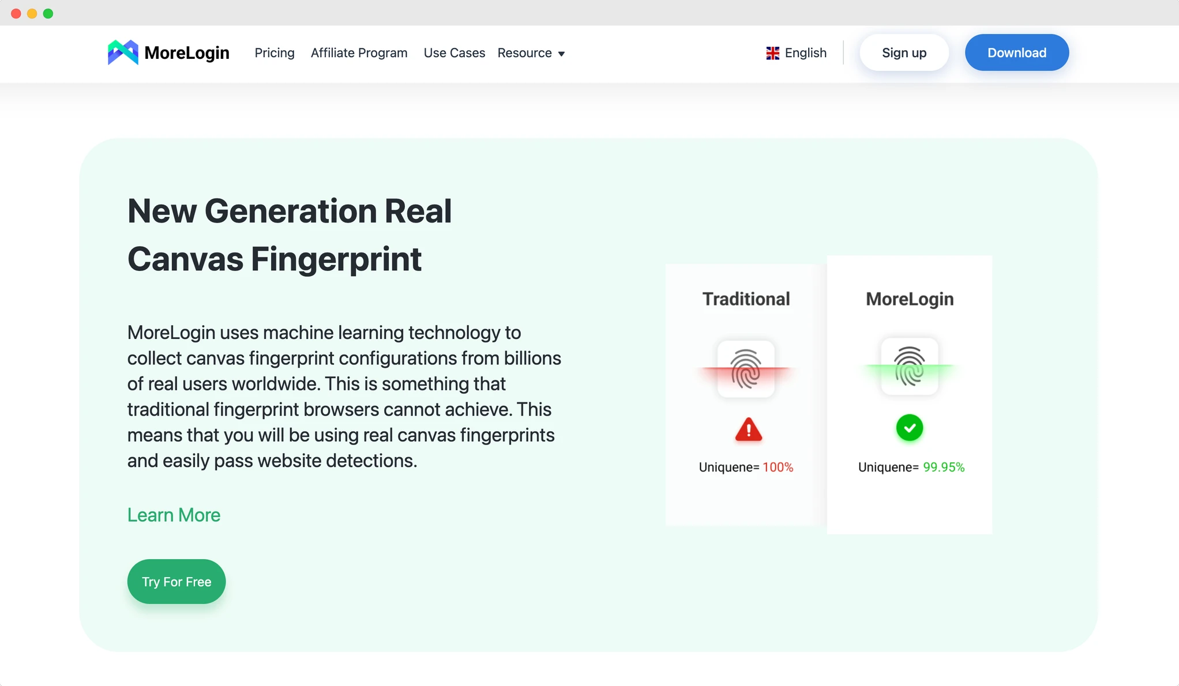Click the Traditional card heading
Image resolution: width=1179 pixels, height=686 pixels.
click(x=746, y=299)
